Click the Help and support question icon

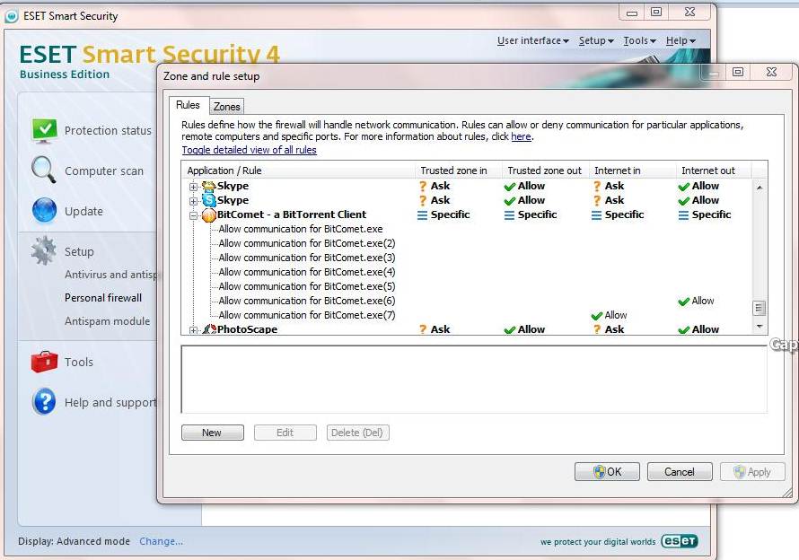[44, 401]
